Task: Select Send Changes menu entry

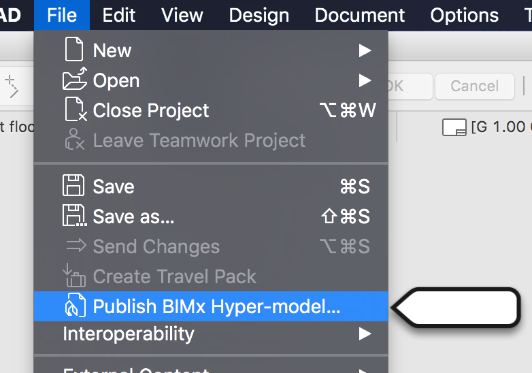Action: coord(156,246)
